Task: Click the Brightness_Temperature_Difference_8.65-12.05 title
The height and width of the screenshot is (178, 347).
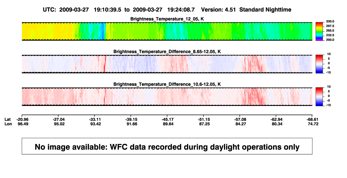Action: tap(167, 52)
